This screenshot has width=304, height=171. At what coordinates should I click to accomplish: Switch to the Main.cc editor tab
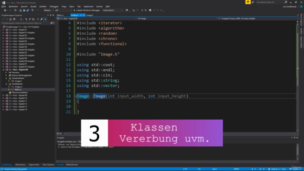[x=60, y=15]
